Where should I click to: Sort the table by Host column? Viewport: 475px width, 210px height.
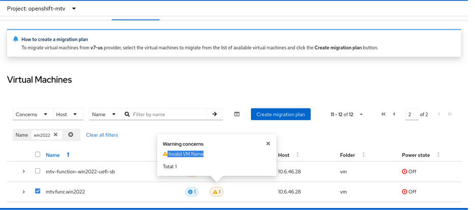tap(298, 155)
